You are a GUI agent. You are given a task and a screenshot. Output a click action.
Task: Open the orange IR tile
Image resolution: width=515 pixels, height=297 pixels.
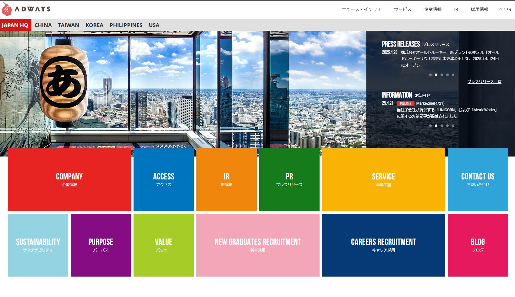click(x=227, y=180)
